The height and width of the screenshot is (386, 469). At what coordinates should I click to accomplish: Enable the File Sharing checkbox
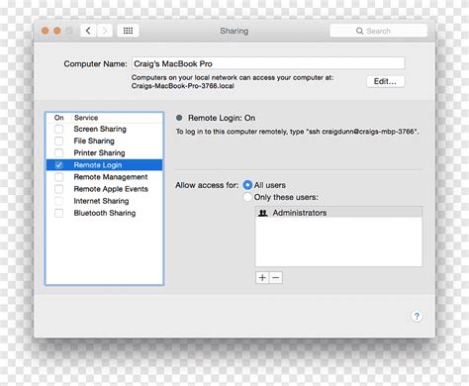pos(58,141)
